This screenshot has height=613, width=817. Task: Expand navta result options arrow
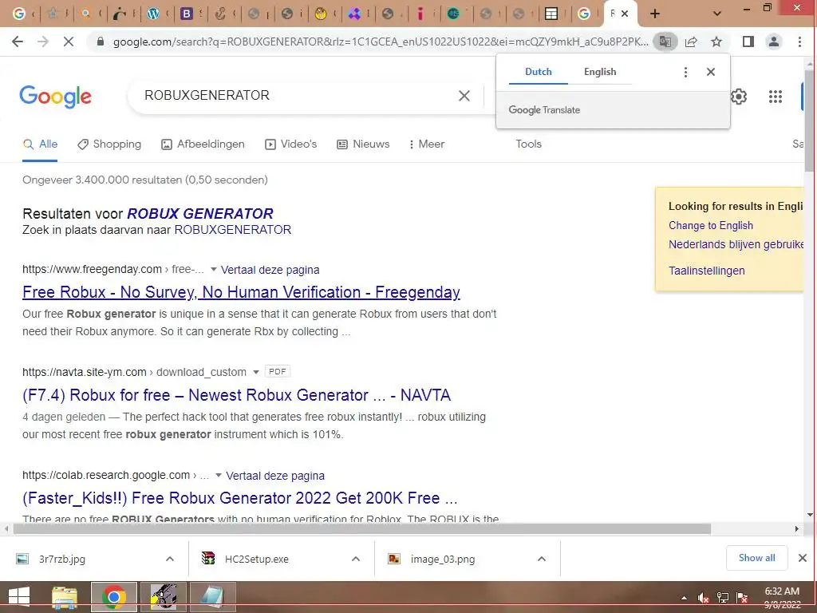click(256, 372)
